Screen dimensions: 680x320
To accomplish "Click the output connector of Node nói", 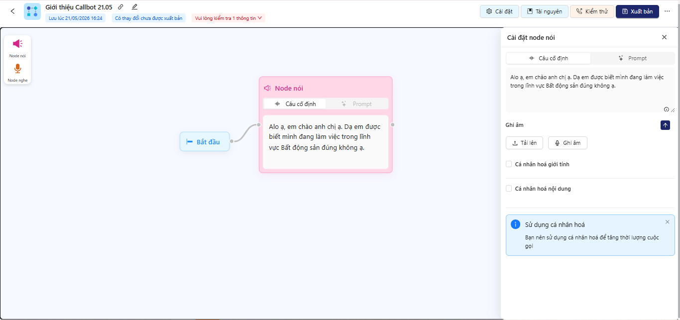I will click(392, 125).
